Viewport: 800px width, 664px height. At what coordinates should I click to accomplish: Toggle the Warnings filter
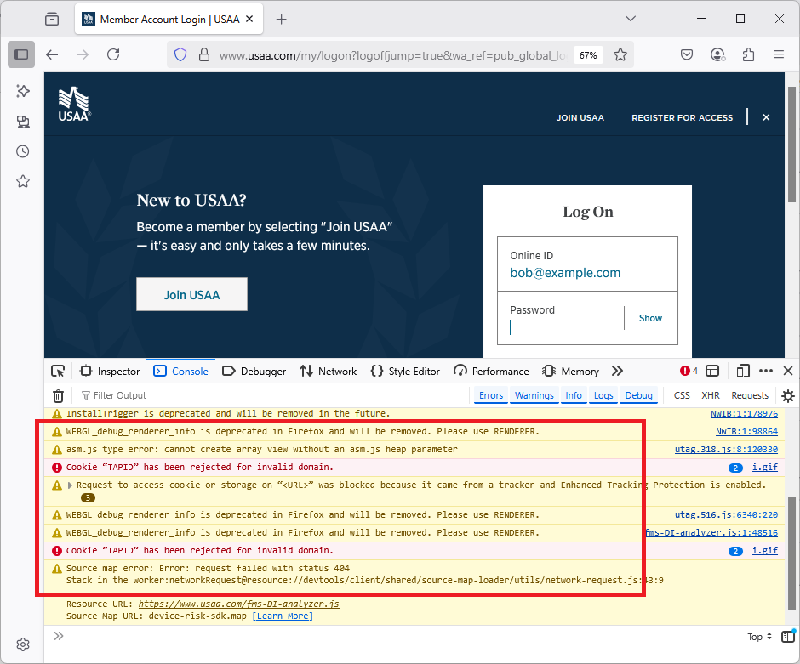coord(534,395)
